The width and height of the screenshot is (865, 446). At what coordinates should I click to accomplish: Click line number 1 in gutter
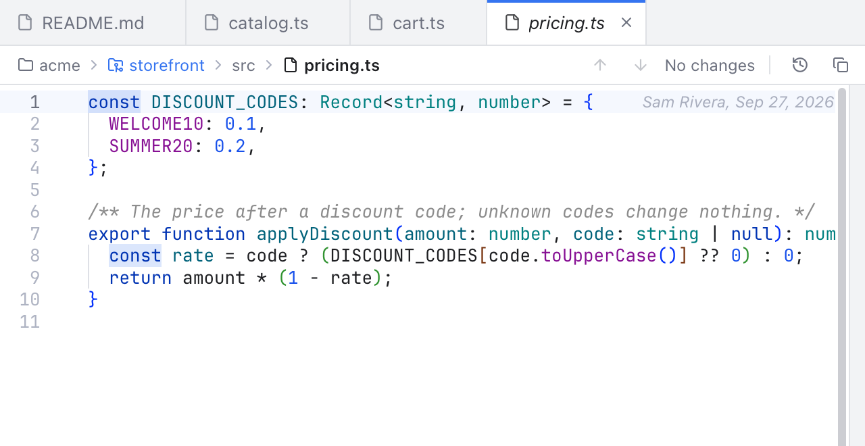34,102
